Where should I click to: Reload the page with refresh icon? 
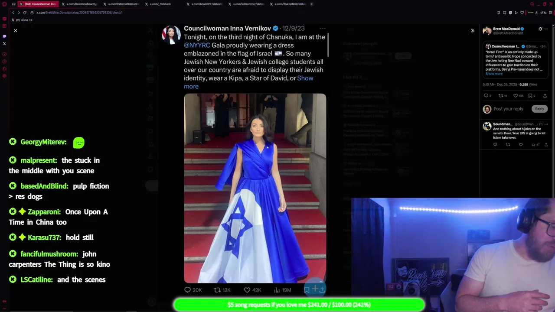pos(25,13)
